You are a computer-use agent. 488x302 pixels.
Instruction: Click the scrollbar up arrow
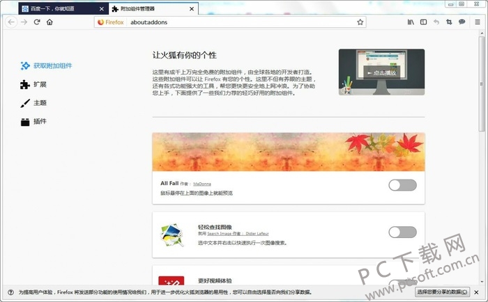pos(482,33)
